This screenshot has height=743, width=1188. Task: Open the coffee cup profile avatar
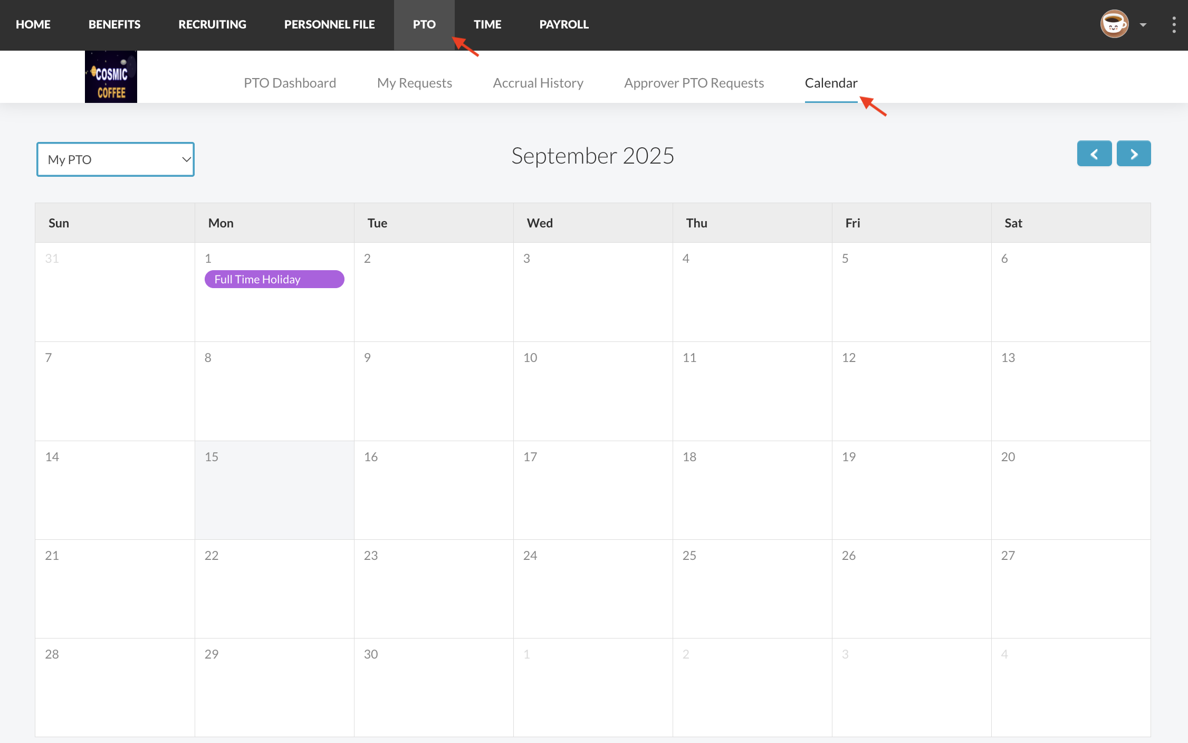click(x=1114, y=24)
